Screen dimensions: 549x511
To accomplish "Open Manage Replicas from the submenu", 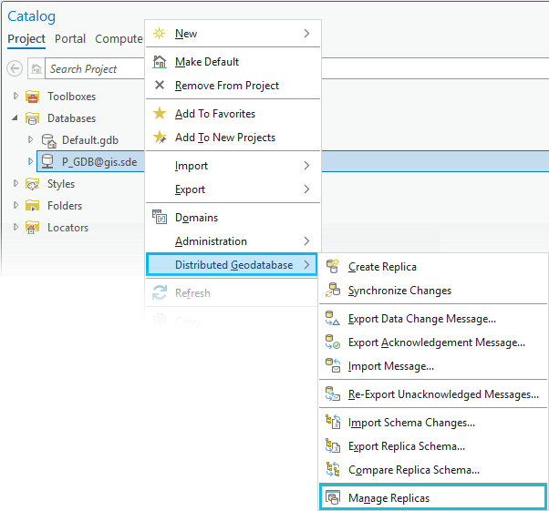I will [433, 497].
